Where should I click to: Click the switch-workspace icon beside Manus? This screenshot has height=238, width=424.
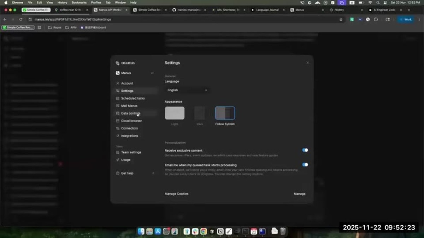pos(152,73)
